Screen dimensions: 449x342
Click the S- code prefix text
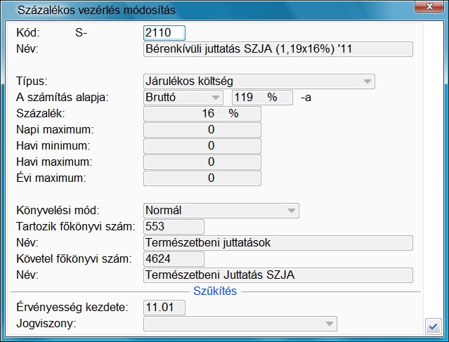coord(82,33)
